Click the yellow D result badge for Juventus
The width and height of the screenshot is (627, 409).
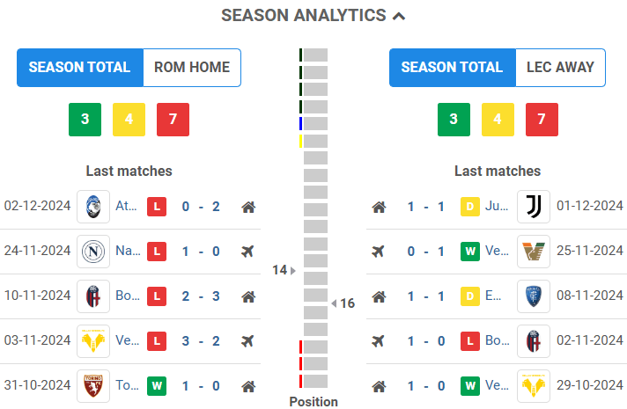point(469,207)
